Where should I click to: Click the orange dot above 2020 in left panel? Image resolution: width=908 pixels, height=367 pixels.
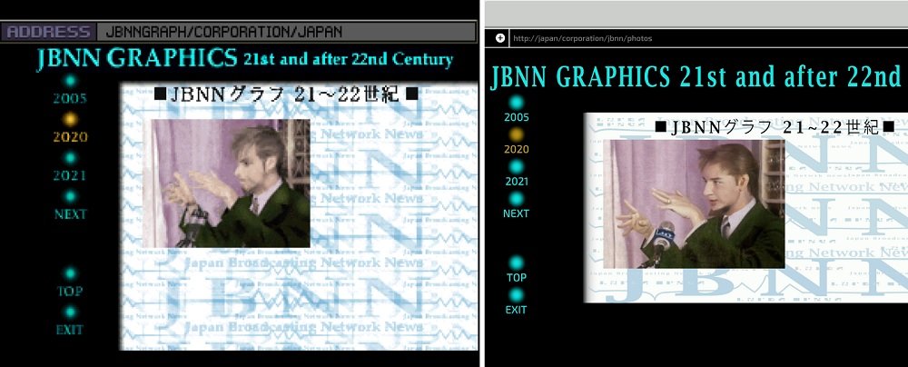tap(70, 118)
